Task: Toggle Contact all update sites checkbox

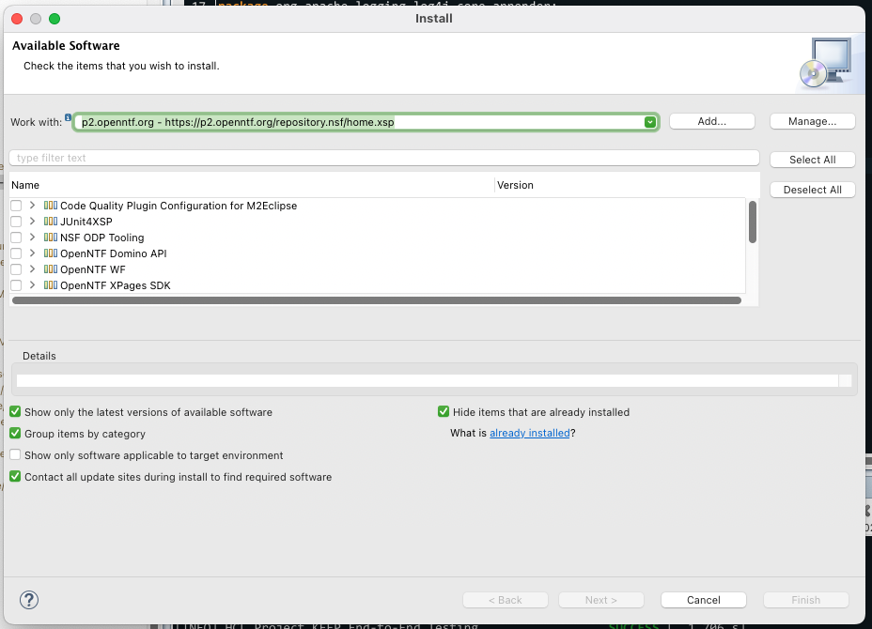Action: point(15,477)
